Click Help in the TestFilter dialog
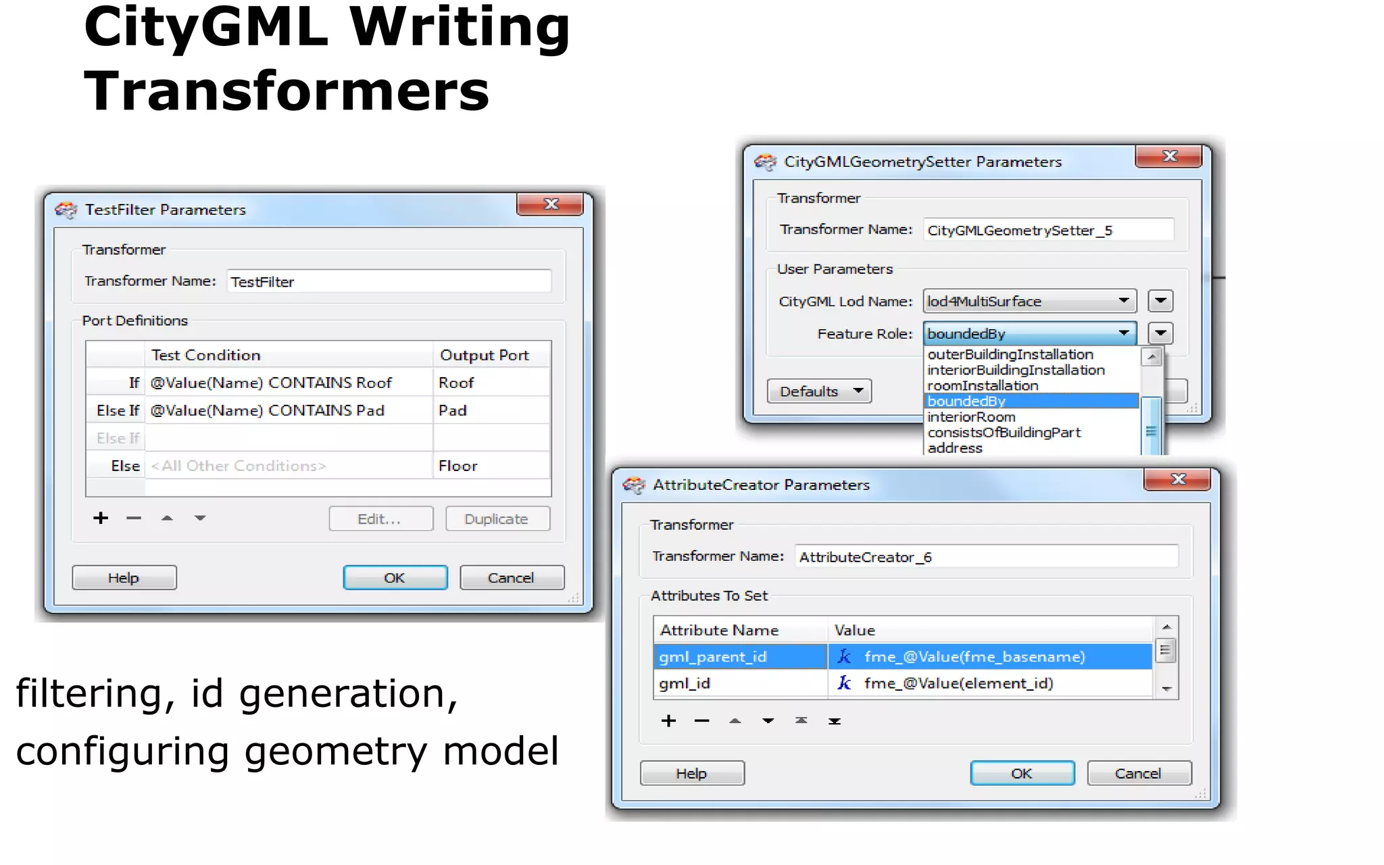 (124, 578)
